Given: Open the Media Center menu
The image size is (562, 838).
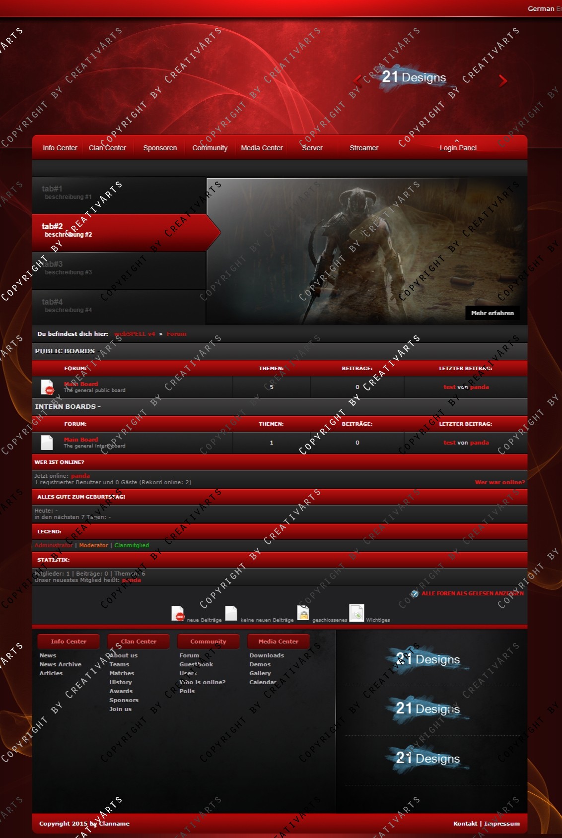Looking at the screenshot, I should (262, 148).
